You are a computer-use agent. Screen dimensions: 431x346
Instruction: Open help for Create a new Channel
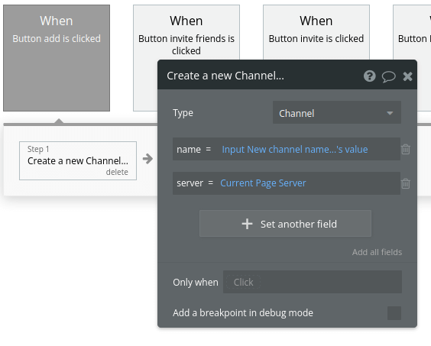click(369, 76)
